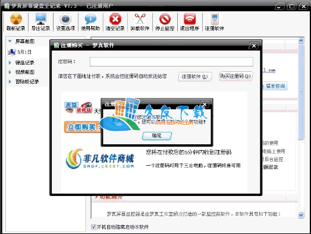Viewport: 311px width, 234px height.
Task: Click the 注册码 input field
Action: pyautogui.click(x=171, y=62)
